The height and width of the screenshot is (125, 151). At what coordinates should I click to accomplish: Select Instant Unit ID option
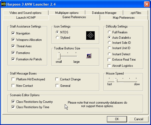[x=109, y=48]
